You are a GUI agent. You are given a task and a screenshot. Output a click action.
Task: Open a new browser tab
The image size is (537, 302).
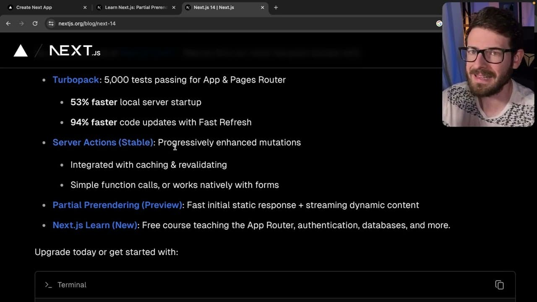(276, 8)
